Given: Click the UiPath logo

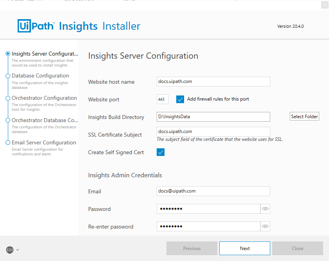Looking at the screenshot, I should tap(36, 26).
